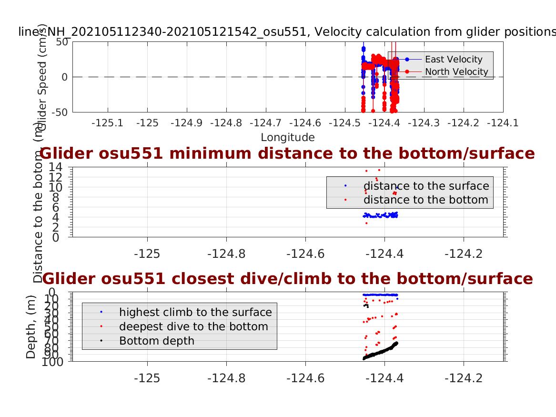Click the -124.6 tick label under the distance plot
Image resolution: width=556 pixels, height=417 pixels.
305,254
